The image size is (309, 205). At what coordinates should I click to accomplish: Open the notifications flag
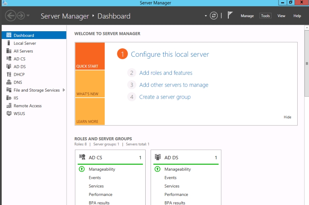click(x=230, y=15)
